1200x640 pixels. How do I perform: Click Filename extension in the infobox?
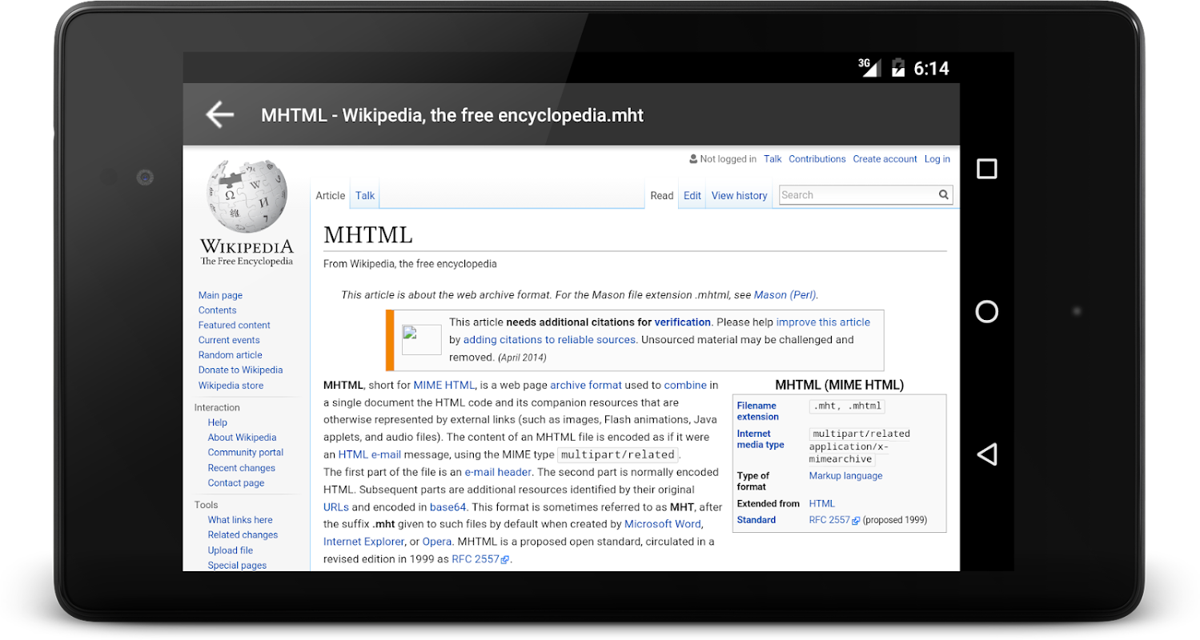pyautogui.click(x=758, y=411)
